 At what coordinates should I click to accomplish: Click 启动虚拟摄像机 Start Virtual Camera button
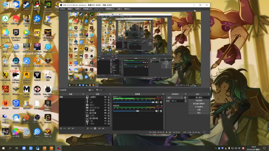point(199,104)
